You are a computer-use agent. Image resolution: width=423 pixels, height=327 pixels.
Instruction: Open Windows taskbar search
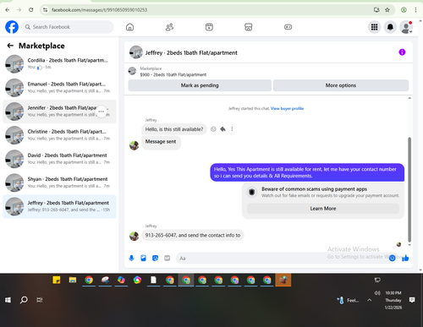click(24, 300)
